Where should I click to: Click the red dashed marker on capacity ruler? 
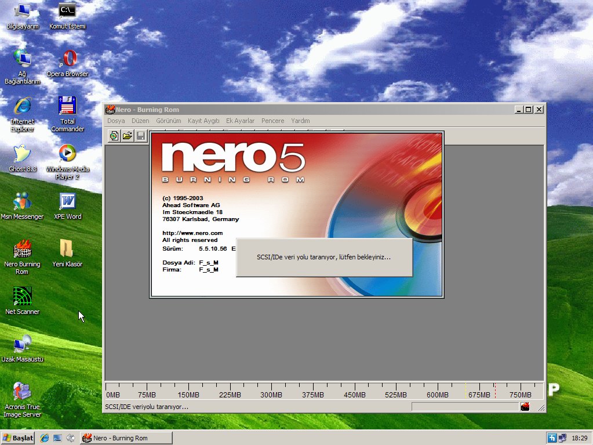tap(495, 390)
